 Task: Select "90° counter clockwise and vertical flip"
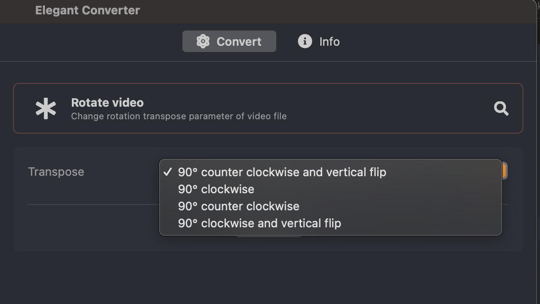pos(330,172)
